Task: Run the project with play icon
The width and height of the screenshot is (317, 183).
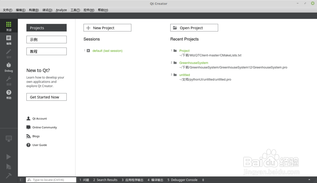Action: pyautogui.click(x=9, y=157)
